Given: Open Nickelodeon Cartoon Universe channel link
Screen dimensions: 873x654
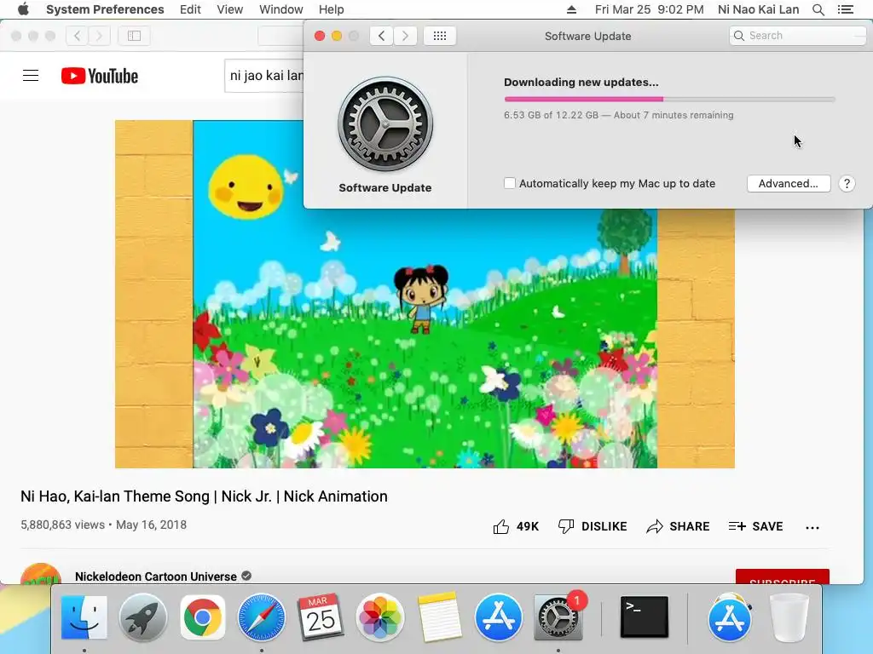Looking at the screenshot, I should click(156, 577).
